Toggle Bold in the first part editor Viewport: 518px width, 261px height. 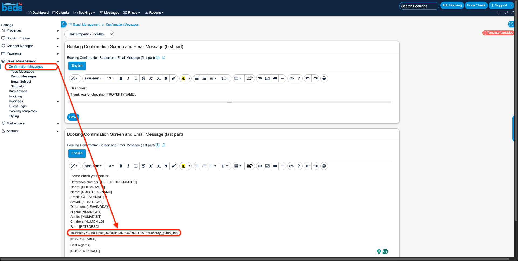pyautogui.click(x=121, y=78)
